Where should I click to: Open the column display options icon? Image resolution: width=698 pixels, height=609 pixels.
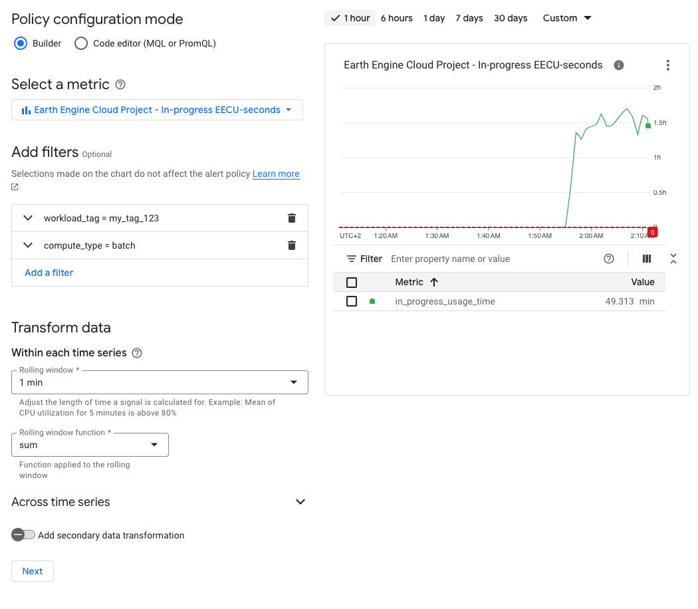pos(646,259)
